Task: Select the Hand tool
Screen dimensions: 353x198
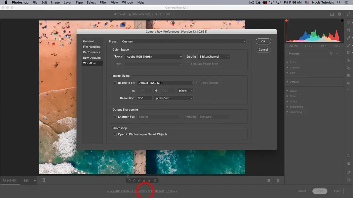Action: [x=348, y=164]
